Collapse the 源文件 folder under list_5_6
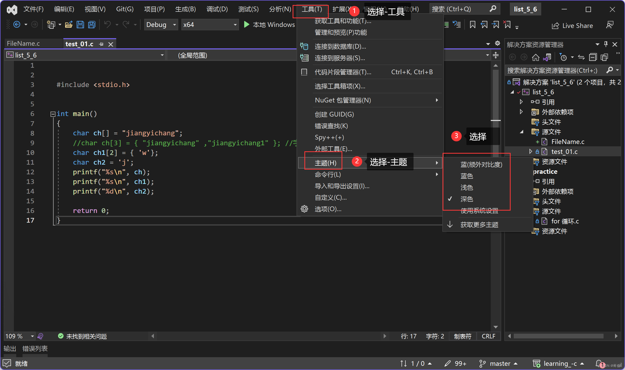The width and height of the screenshot is (625, 370). [x=521, y=132]
